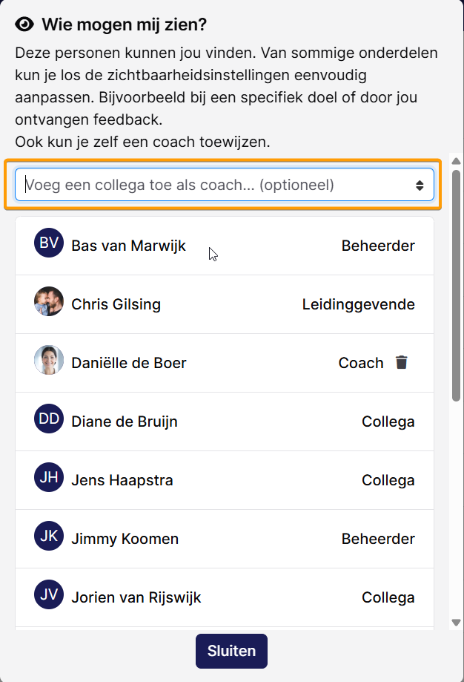Select the Bas van Marwijk row

225,246
